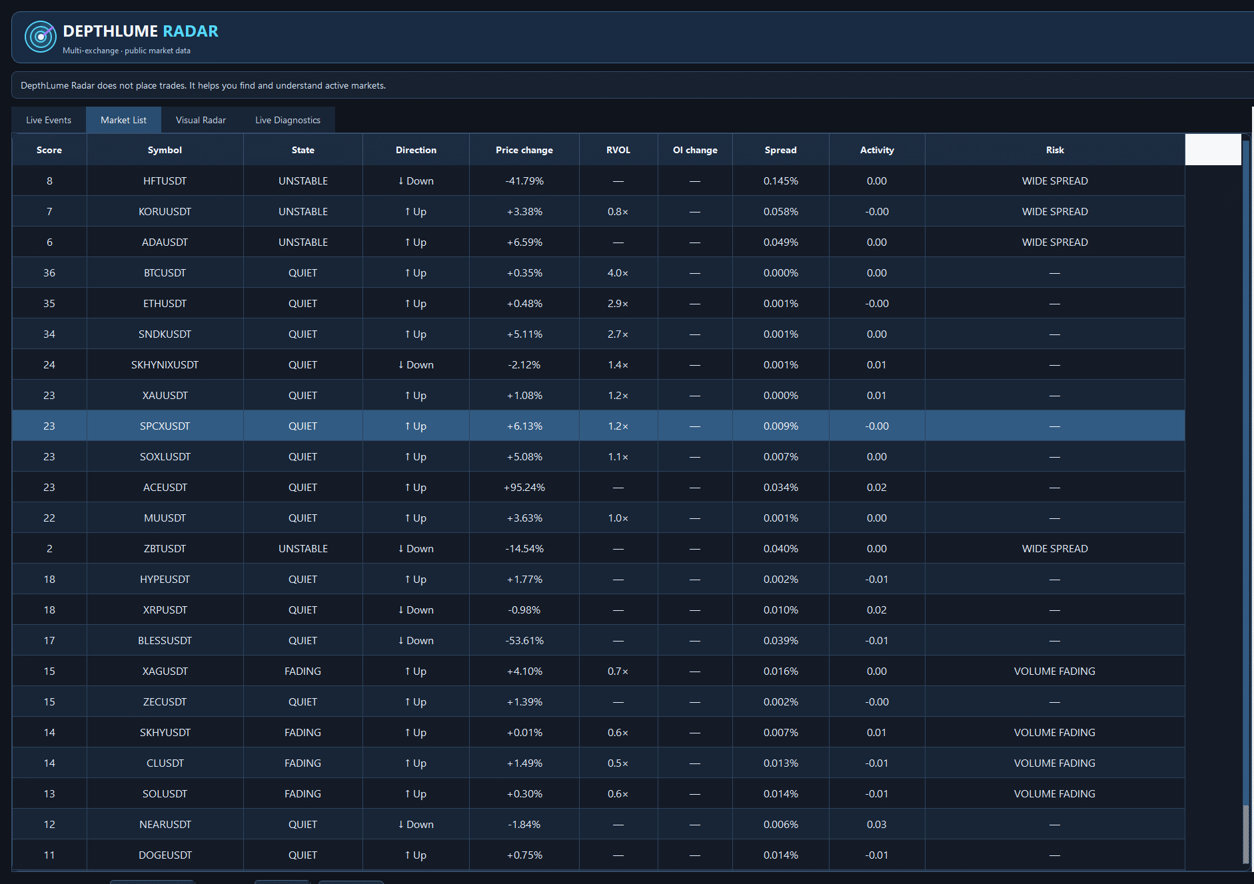The width and height of the screenshot is (1254, 884).
Task: Go to the Live Diagnostics tab
Action: pyautogui.click(x=288, y=120)
